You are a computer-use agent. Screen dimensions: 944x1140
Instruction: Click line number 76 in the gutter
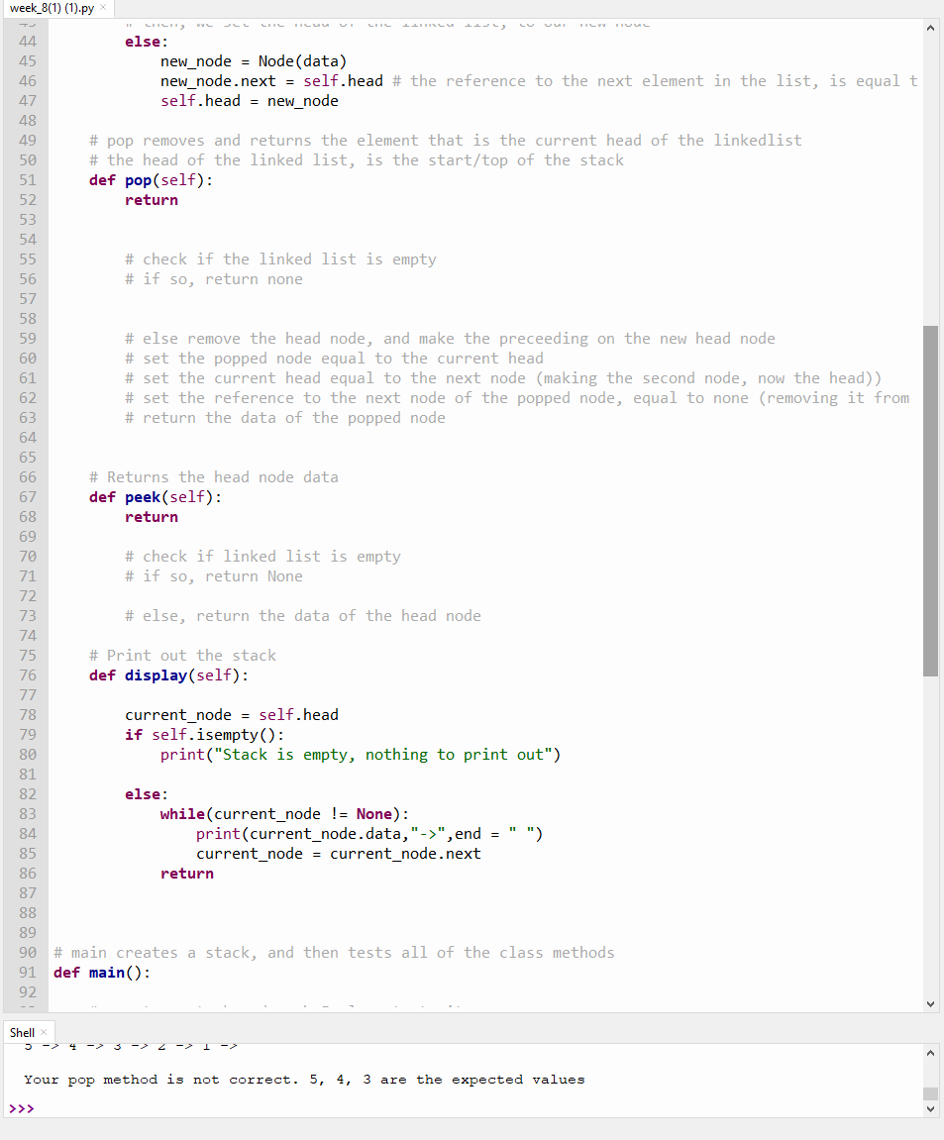point(27,674)
